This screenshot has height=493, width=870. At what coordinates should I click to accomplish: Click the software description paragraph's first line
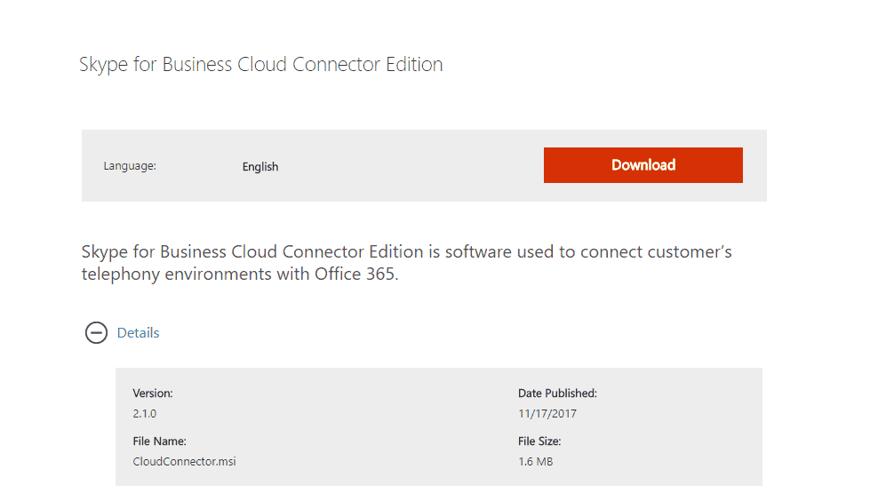point(406,252)
